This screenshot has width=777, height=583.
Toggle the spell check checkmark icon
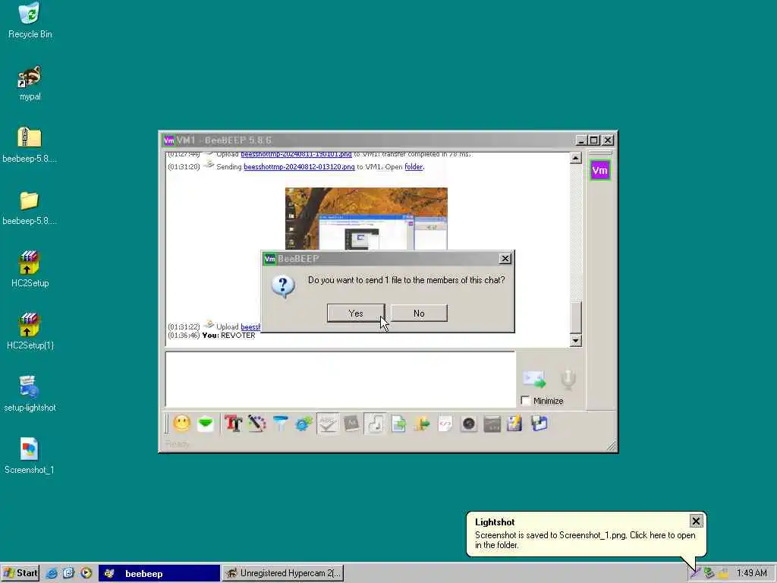point(328,424)
